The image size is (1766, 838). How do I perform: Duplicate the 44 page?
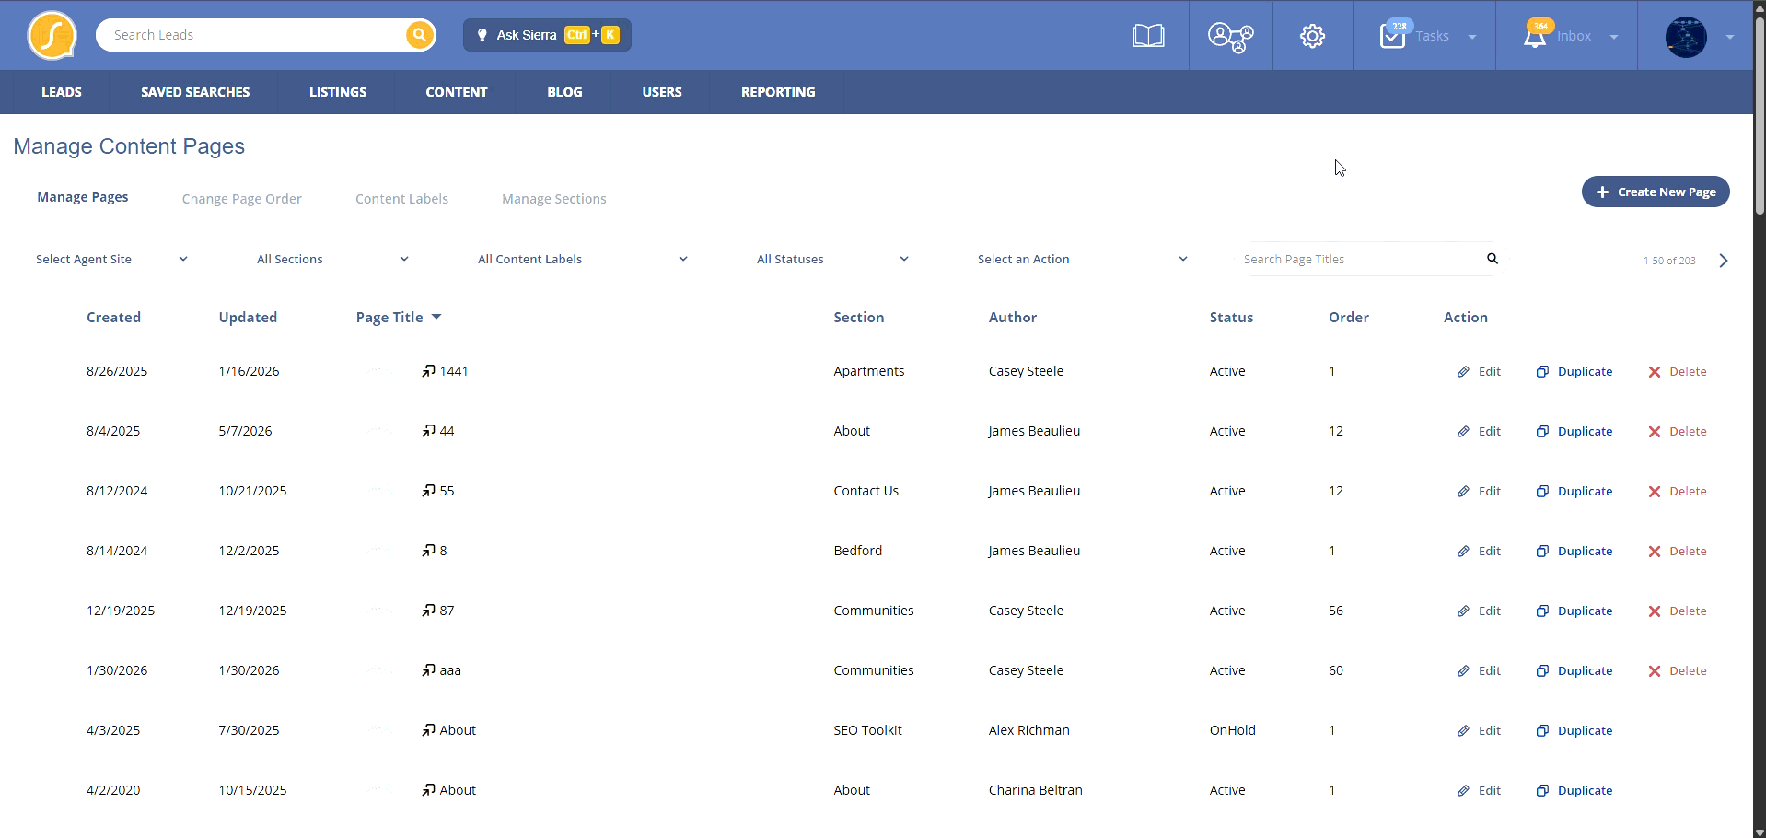[1574, 431]
